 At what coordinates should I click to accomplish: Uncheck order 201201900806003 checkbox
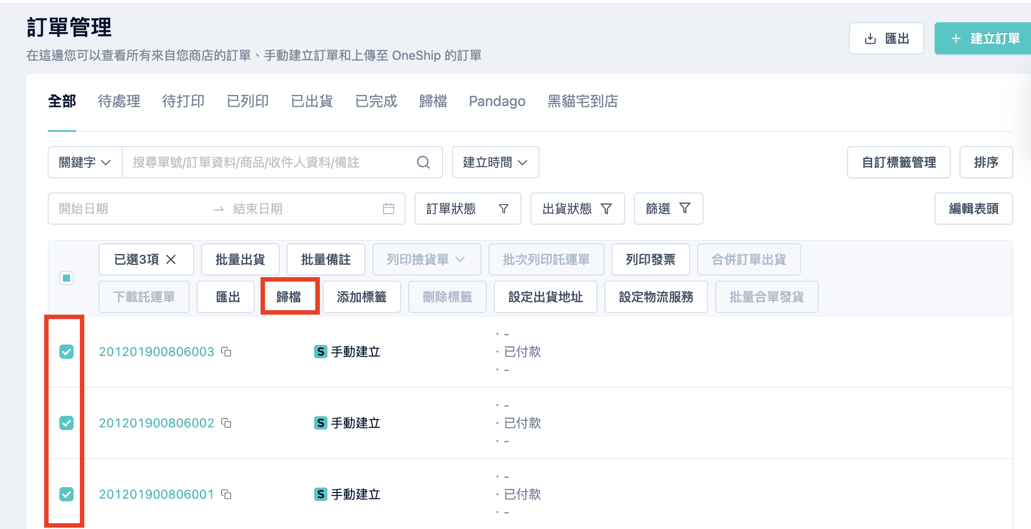click(x=66, y=352)
